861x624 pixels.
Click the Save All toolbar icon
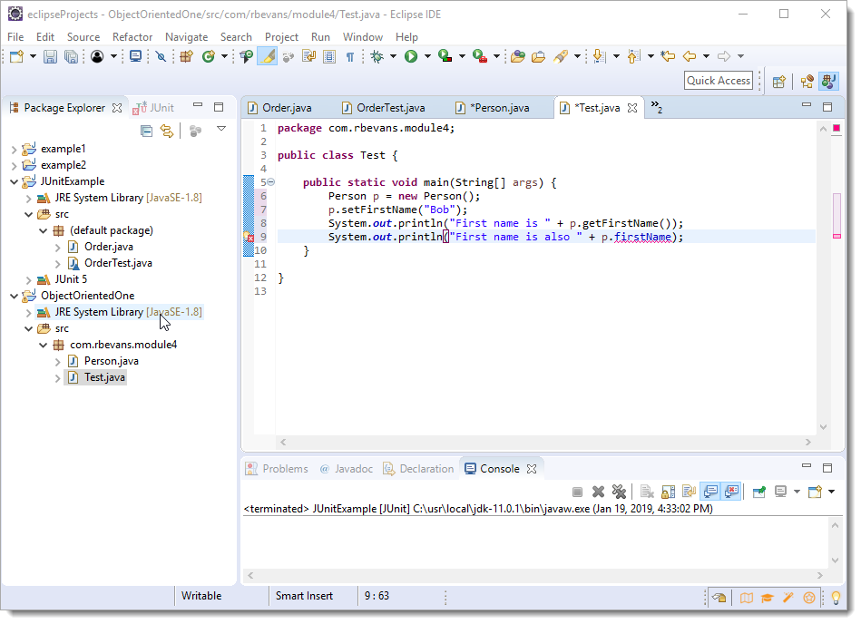tap(71, 56)
